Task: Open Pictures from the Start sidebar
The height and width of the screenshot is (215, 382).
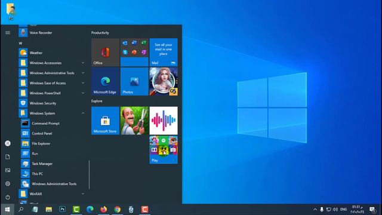Action: 8,170
